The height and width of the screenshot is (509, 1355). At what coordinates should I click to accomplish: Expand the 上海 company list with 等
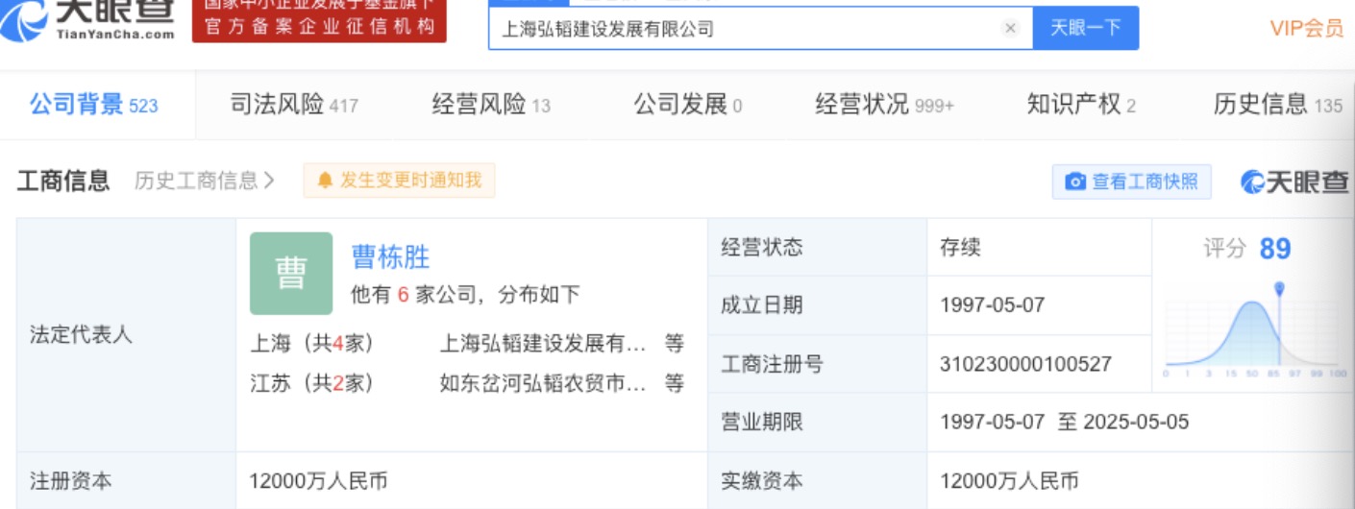[x=675, y=344]
